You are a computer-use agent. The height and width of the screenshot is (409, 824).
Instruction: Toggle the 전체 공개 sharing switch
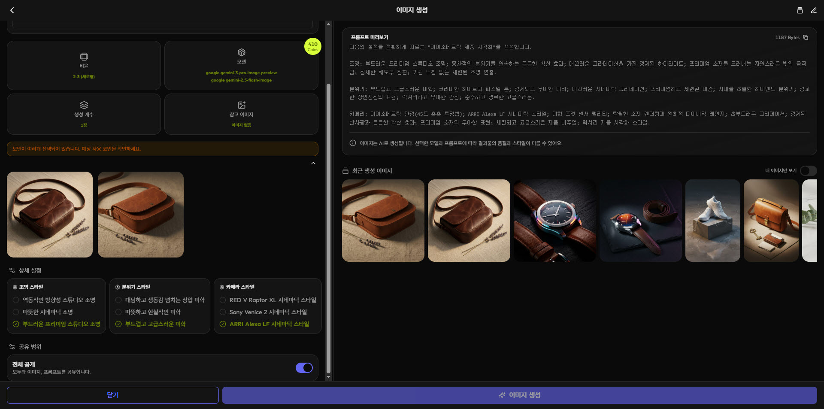click(x=304, y=368)
